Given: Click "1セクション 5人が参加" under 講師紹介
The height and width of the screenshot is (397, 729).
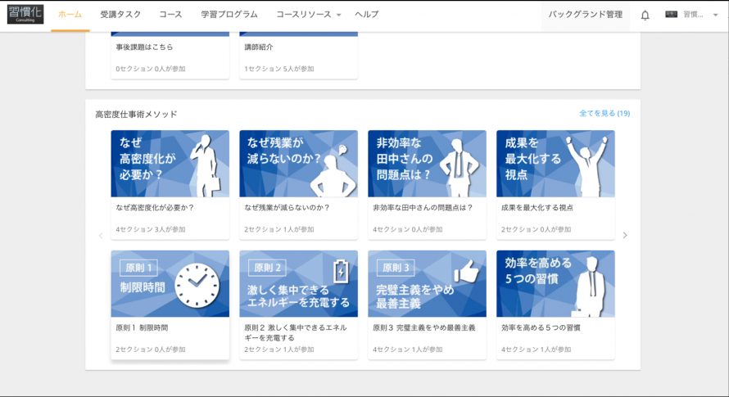Looking at the screenshot, I should coord(279,69).
